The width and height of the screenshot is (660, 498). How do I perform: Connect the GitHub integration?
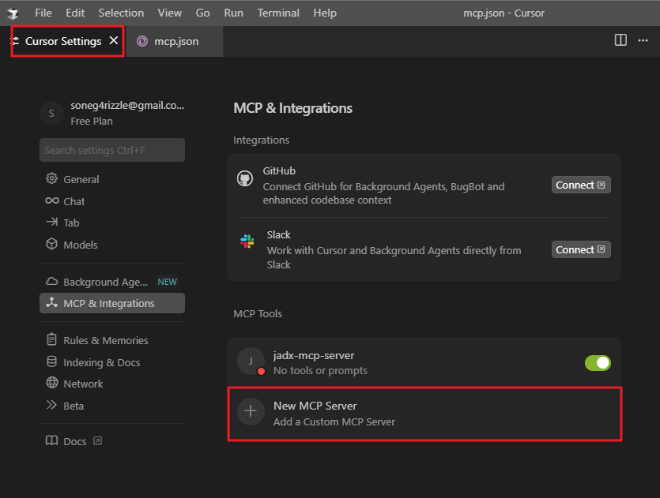click(x=580, y=185)
